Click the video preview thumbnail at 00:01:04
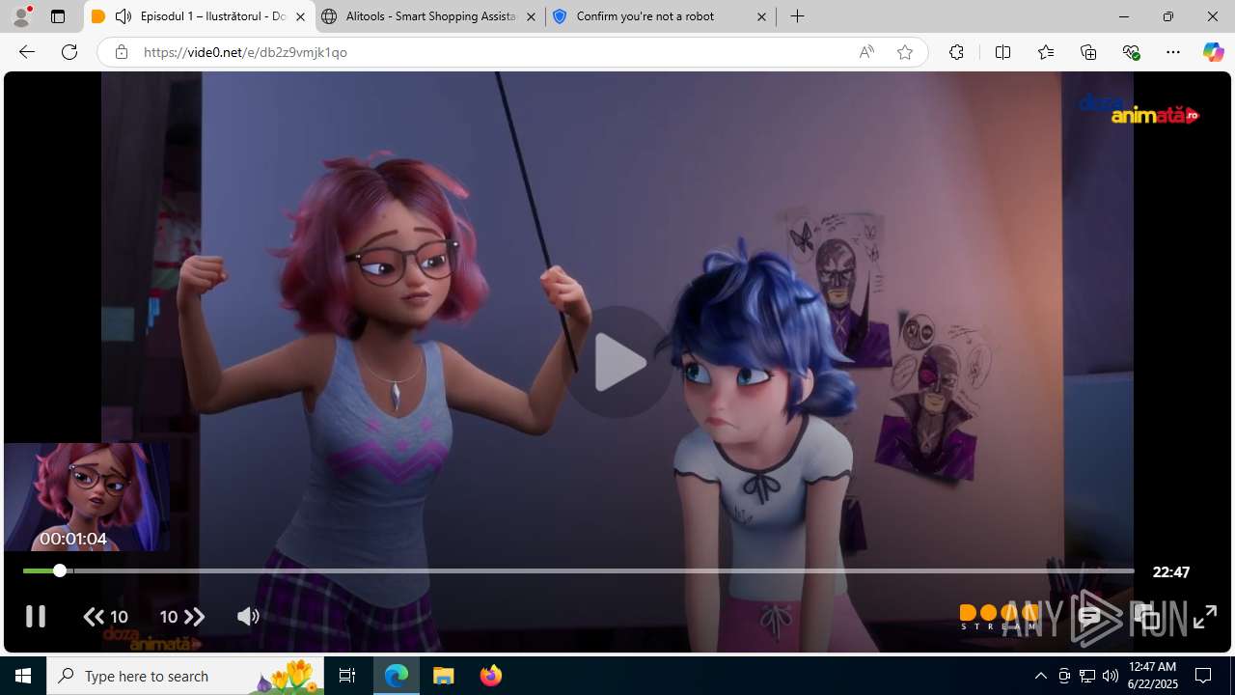The image size is (1235, 695). pos(87,497)
